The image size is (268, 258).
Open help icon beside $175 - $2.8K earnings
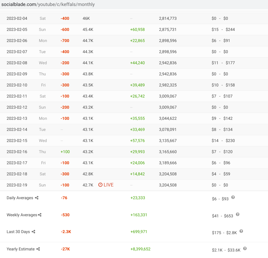[241, 231]
